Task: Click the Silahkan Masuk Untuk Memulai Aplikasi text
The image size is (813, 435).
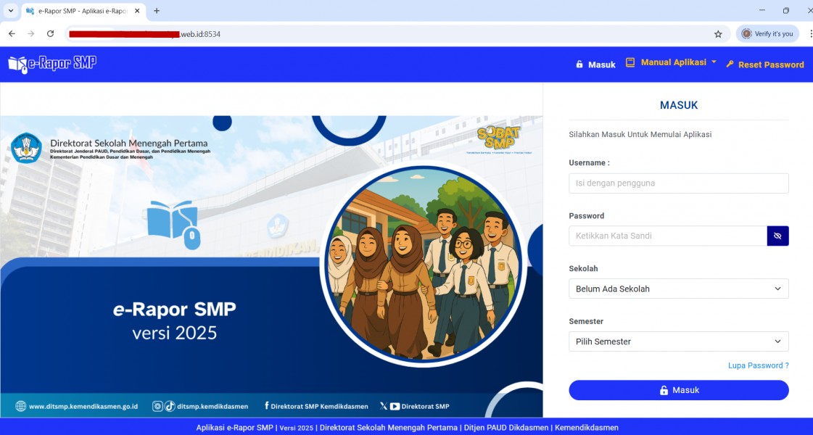Action: pos(640,134)
